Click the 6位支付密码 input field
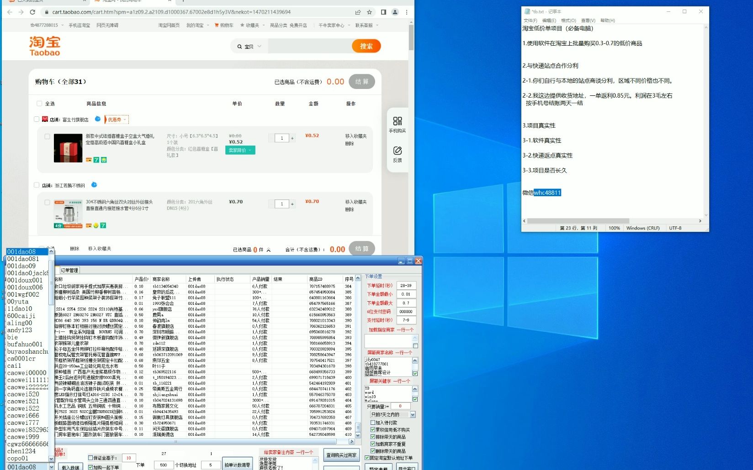 [406, 312]
